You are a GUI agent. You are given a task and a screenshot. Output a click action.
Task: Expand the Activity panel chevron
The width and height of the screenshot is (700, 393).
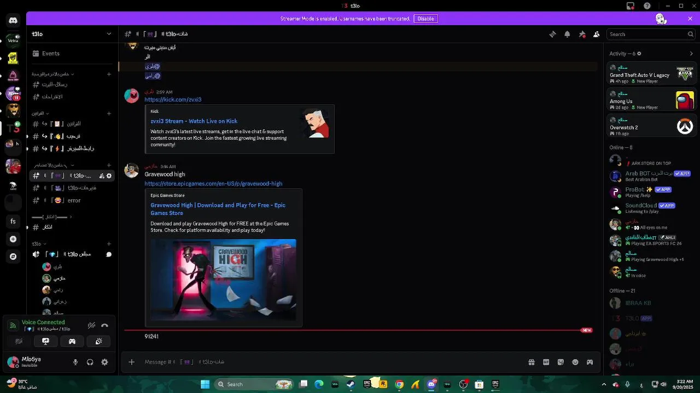(691, 53)
